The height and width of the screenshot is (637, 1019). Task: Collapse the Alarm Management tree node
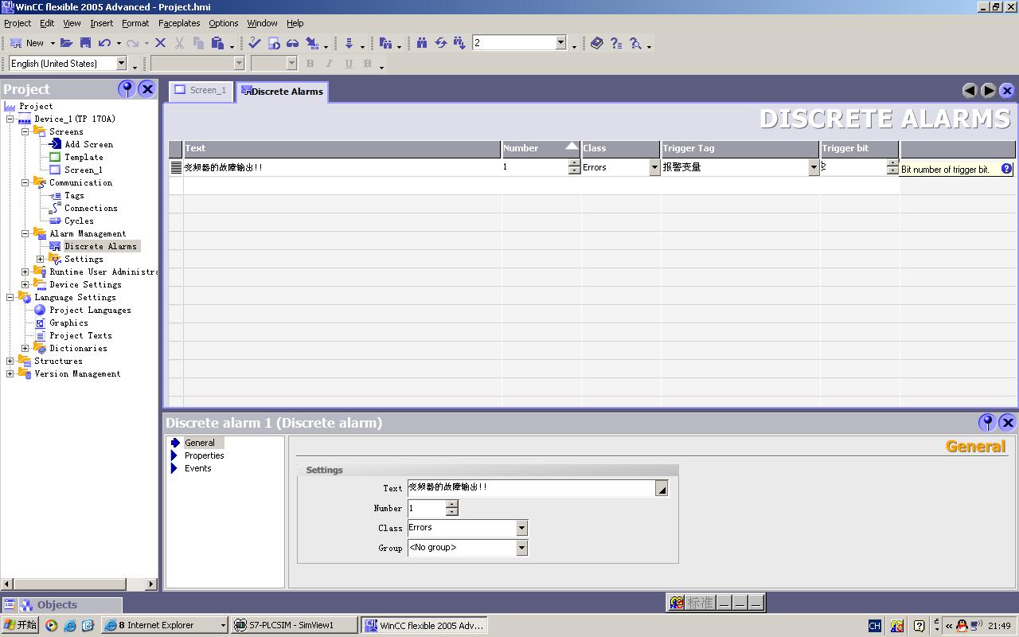click(x=25, y=233)
